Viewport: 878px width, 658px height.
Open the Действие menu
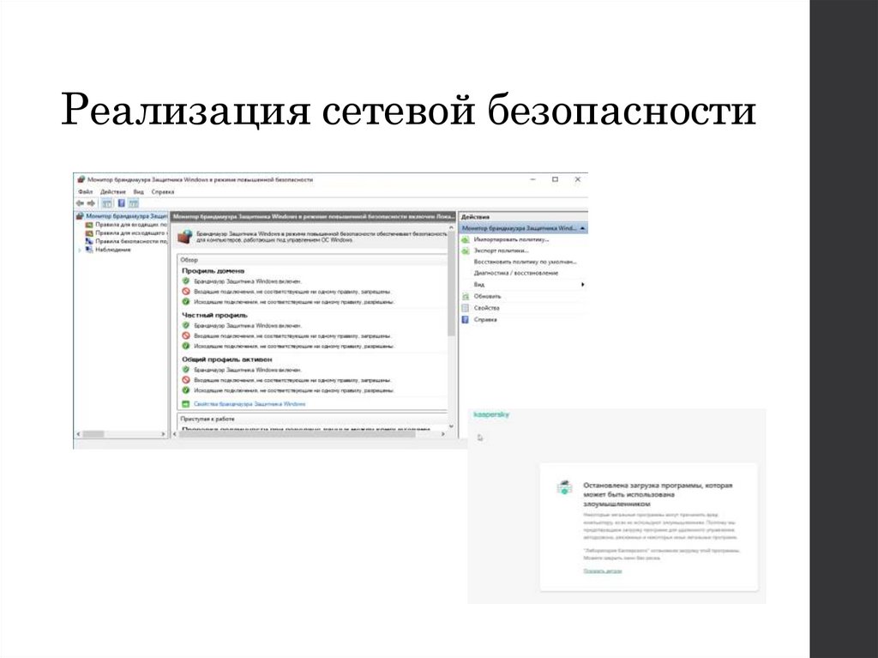114,191
